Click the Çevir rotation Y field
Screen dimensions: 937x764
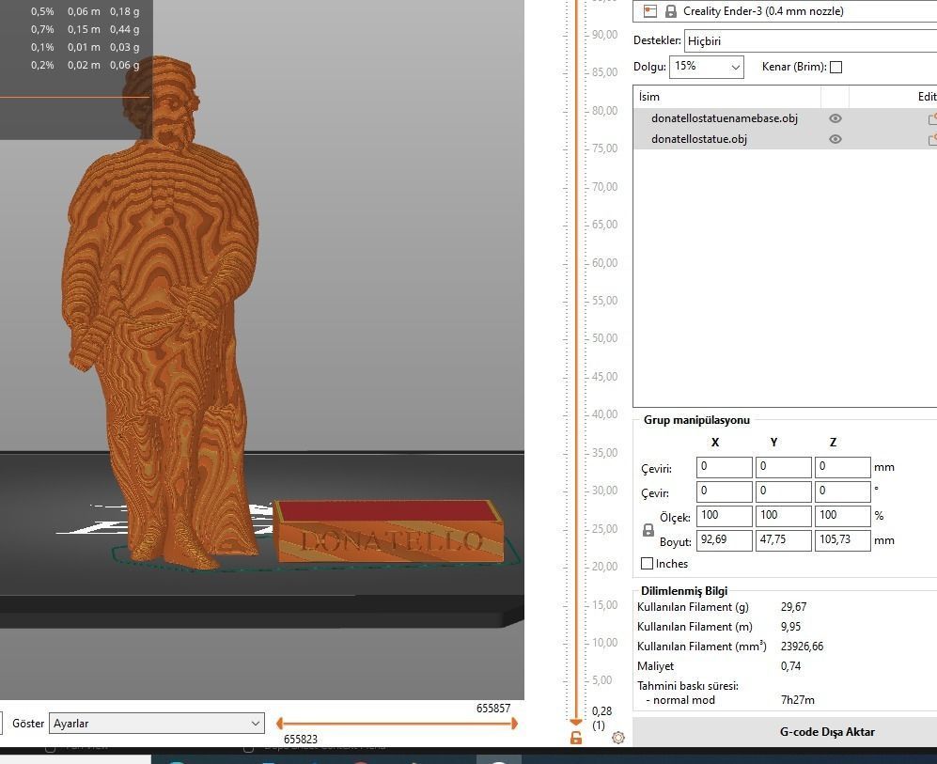coord(784,491)
